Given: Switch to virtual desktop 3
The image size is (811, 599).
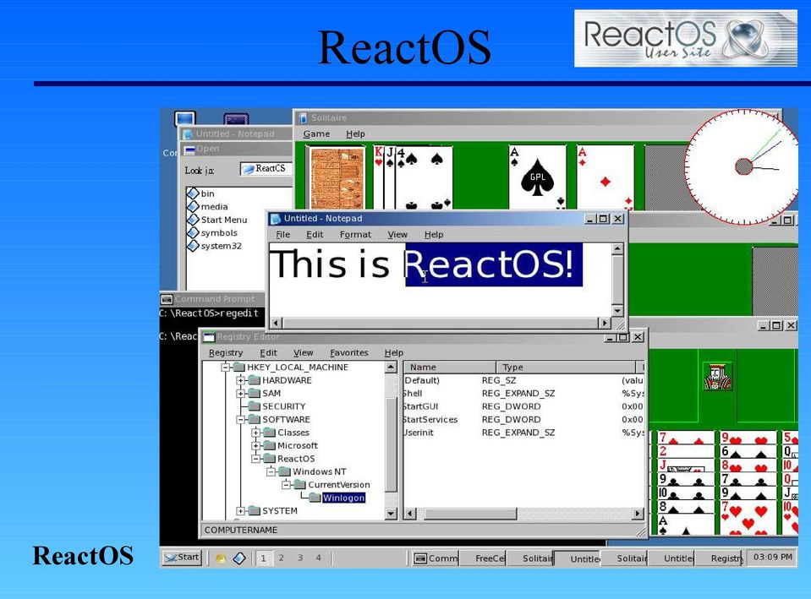Looking at the screenshot, I should click(300, 558).
